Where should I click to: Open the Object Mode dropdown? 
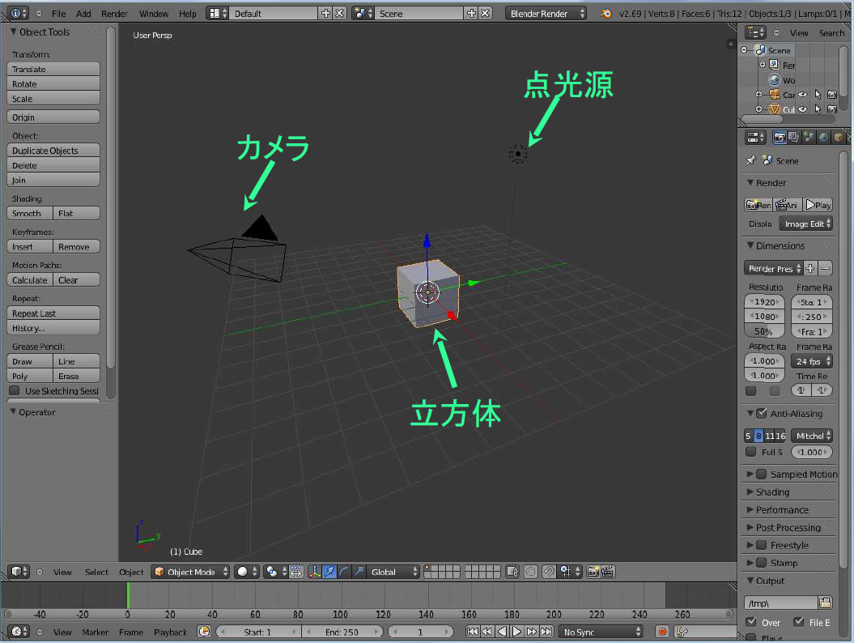point(191,572)
